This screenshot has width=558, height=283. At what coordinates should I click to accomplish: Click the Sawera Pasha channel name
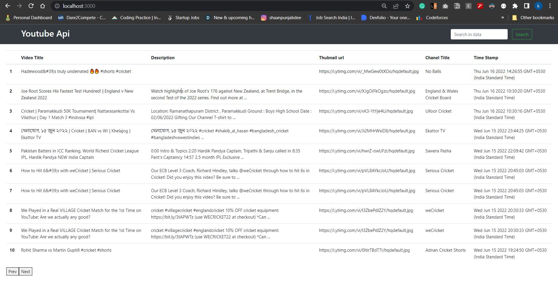pos(438,151)
